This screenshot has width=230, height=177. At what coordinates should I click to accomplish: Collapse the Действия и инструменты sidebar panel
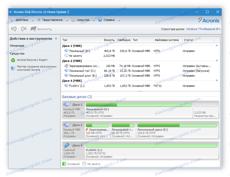tap(56, 38)
